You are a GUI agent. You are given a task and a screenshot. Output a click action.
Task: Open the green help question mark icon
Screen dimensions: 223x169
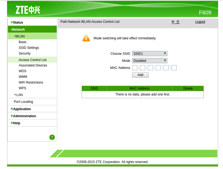[52, 137]
